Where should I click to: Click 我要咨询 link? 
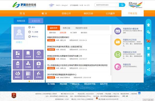pyautogui.click(x=127, y=64)
